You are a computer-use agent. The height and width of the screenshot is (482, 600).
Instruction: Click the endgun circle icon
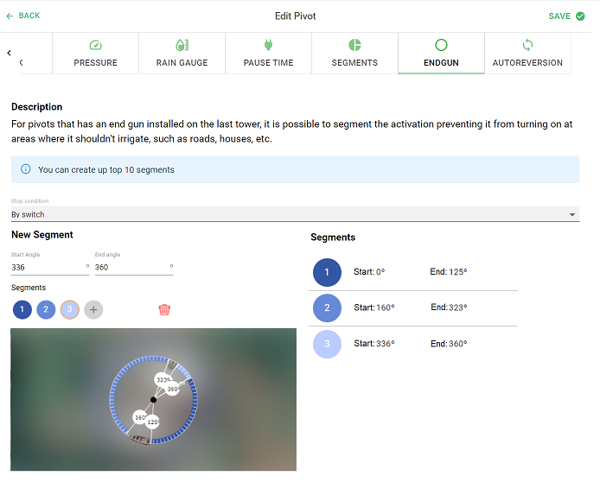pos(441,45)
